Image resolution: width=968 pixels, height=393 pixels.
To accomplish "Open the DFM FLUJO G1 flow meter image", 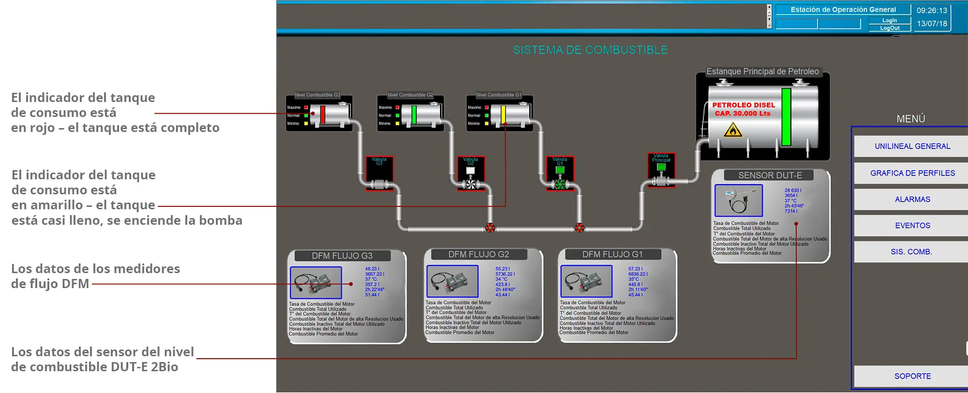I will tap(586, 281).
